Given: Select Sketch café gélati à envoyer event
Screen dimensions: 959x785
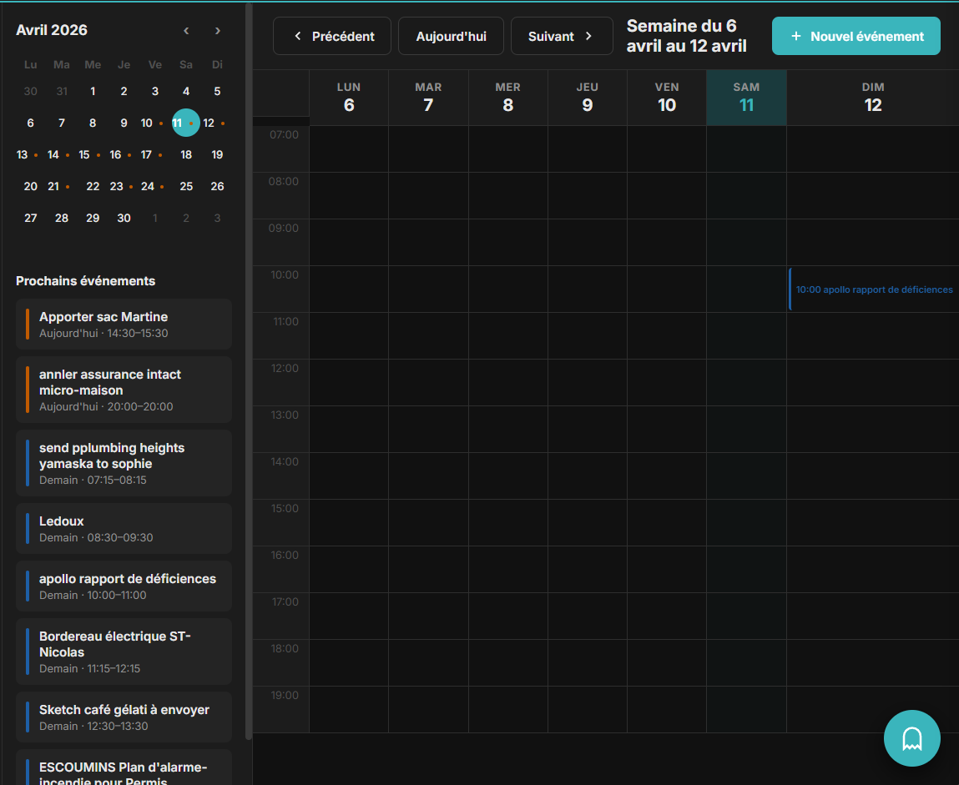Looking at the screenshot, I should [x=124, y=717].
